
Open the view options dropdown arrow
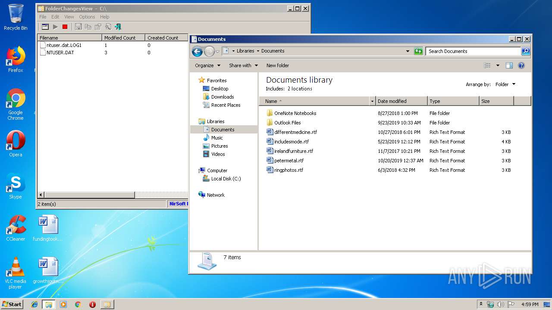(498, 65)
